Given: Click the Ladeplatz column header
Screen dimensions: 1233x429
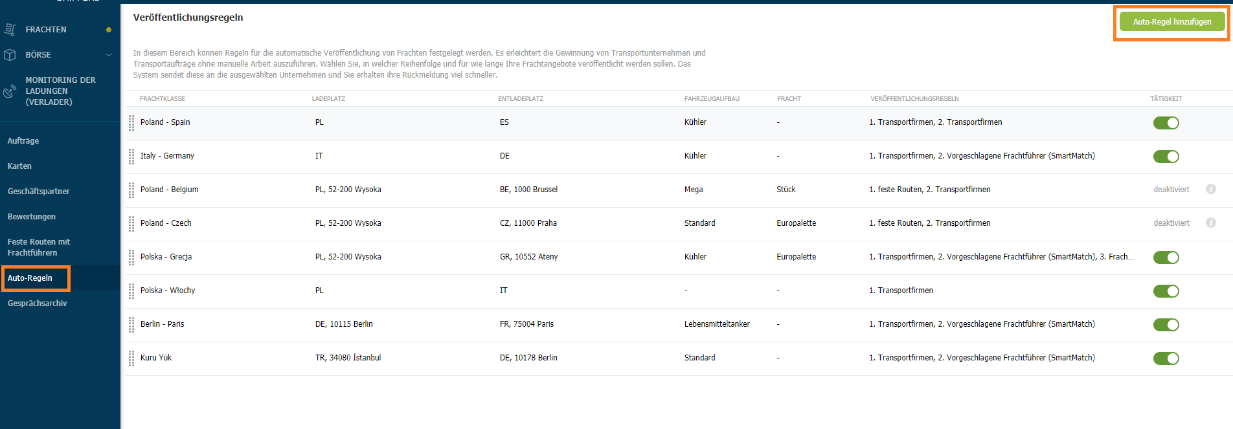Looking at the screenshot, I should point(328,99).
